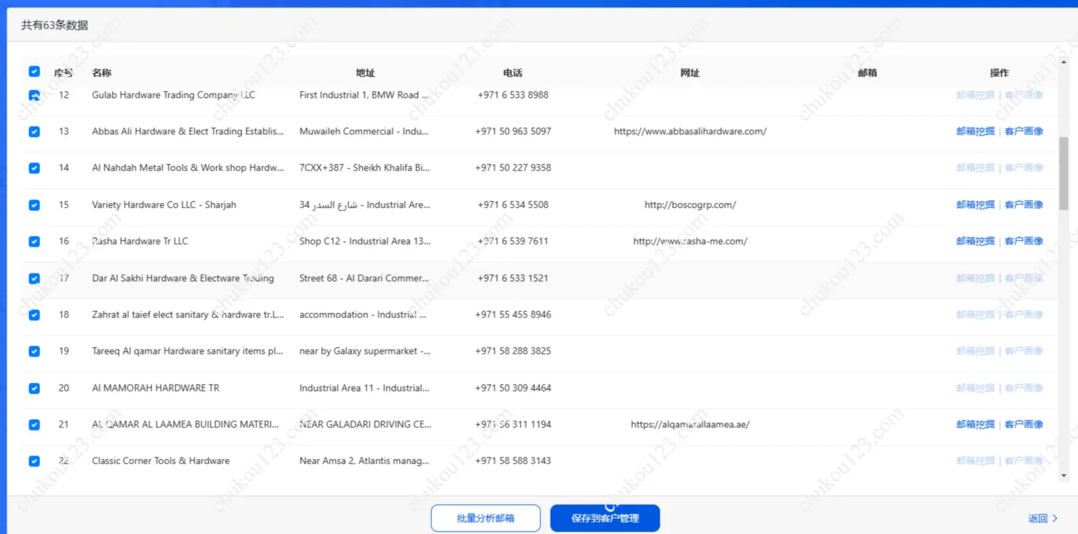Click the 批量分析邮箱 button
The height and width of the screenshot is (534, 1078).
click(485, 518)
